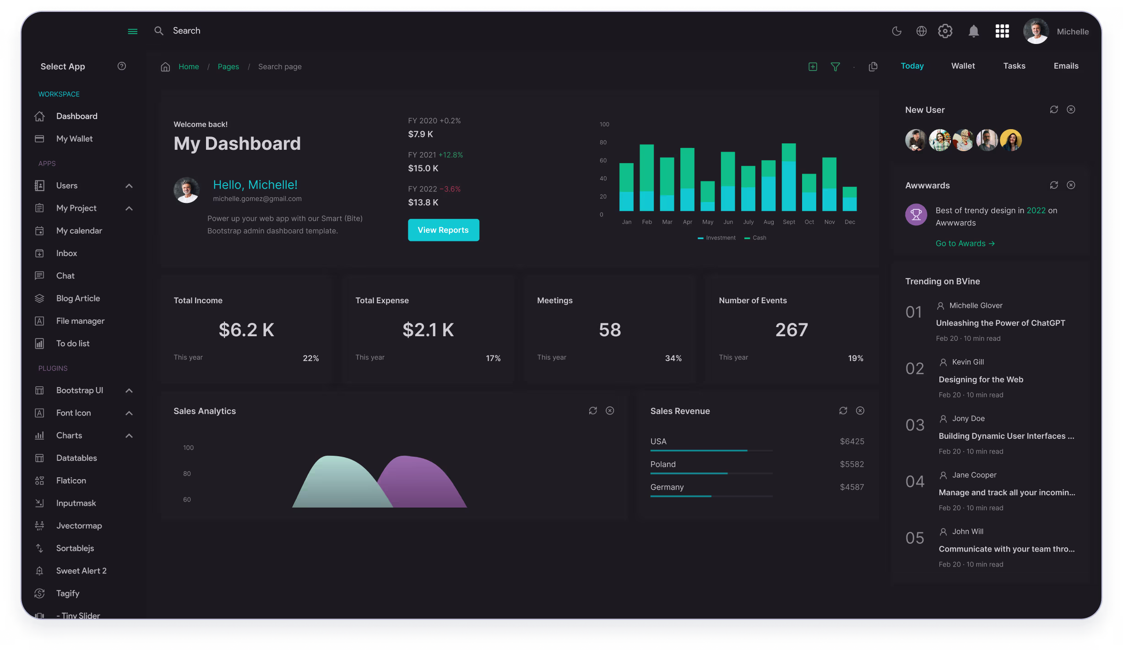Open the settings gear icon

pos(945,31)
